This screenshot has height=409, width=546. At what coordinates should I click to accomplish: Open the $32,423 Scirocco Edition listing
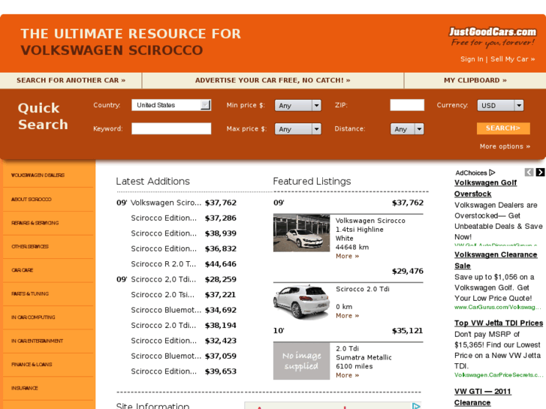pos(183,341)
